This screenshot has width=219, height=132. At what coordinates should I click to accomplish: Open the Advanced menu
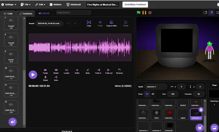tap(74, 5)
